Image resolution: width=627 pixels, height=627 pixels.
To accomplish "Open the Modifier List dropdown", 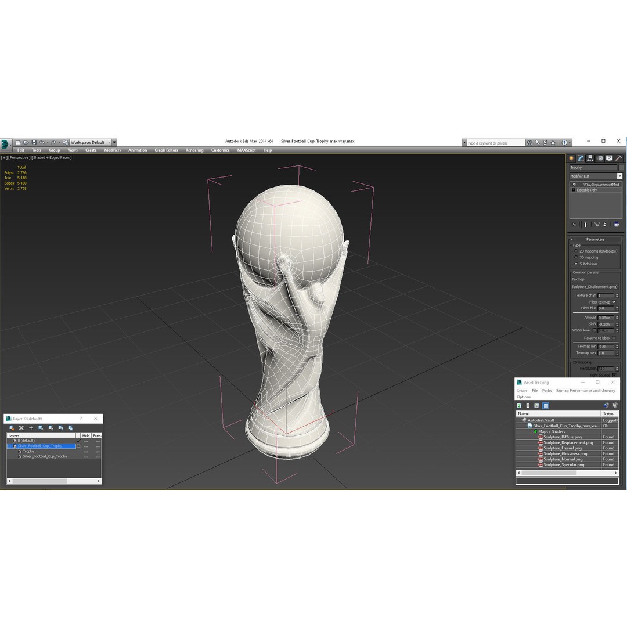I will pyautogui.click(x=619, y=176).
